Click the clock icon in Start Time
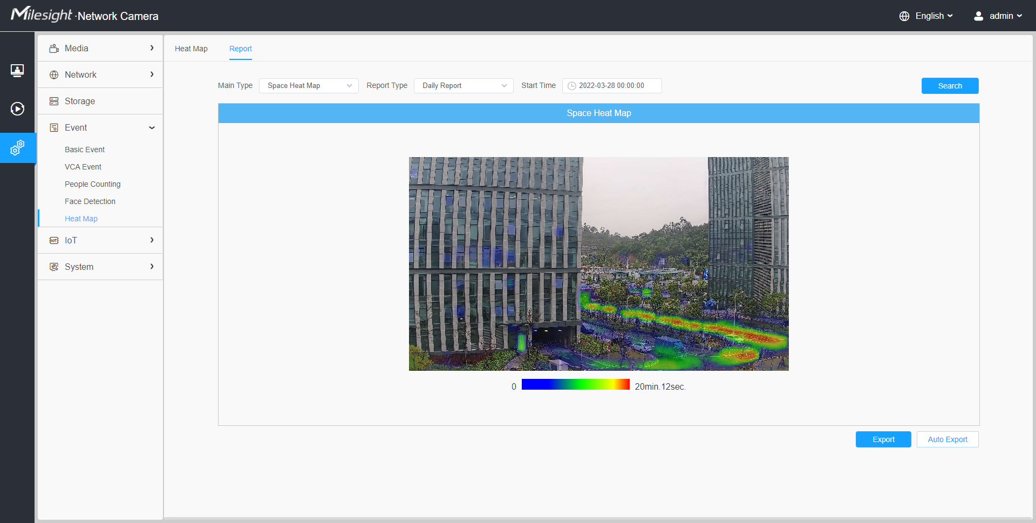The image size is (1036, 523). [x=572, y=86]
